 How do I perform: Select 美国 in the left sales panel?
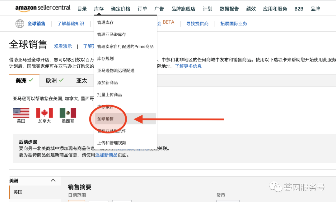click(18, 192)
